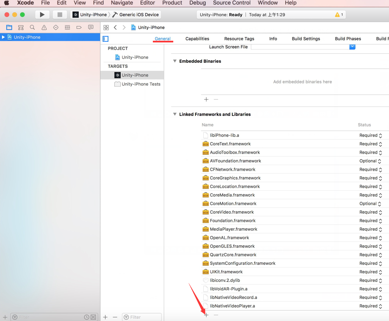Remove linked framework with the minus button
389x321 pixels.
(216, 315)
